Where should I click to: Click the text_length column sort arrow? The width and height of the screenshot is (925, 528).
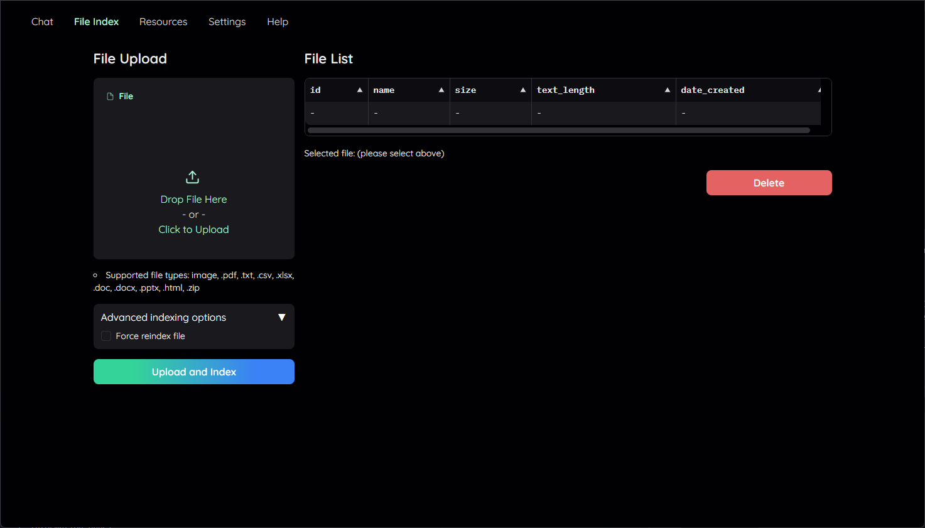pyautogui.click(x=668, y=90)
